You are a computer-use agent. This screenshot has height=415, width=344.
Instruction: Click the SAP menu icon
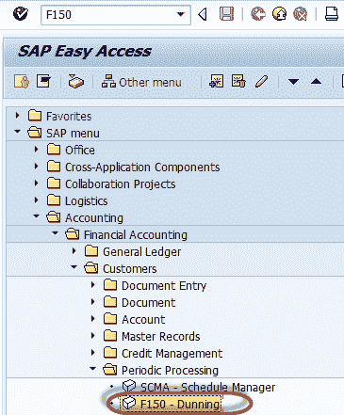(x=43, y=82)
